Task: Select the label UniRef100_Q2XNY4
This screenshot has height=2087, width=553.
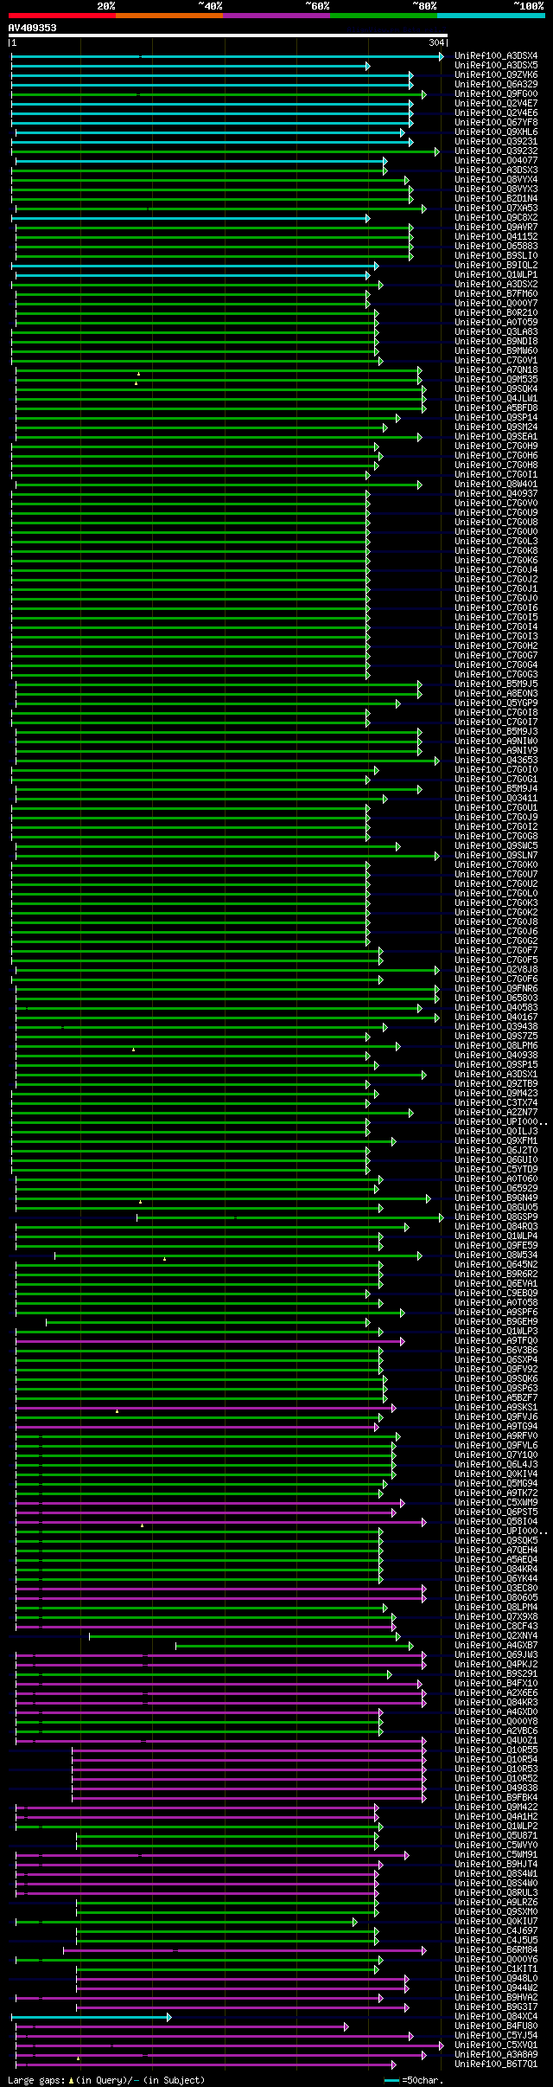Action: (x=496, y=1636)
